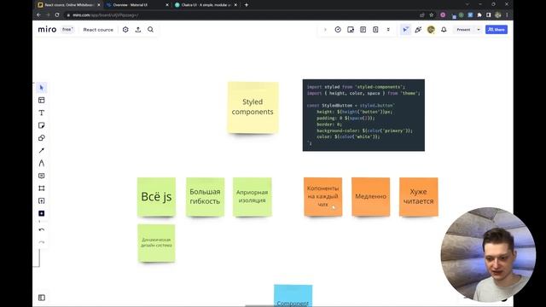Reload the browser page
Screen dimensions: 546x307
click(57, 15)
